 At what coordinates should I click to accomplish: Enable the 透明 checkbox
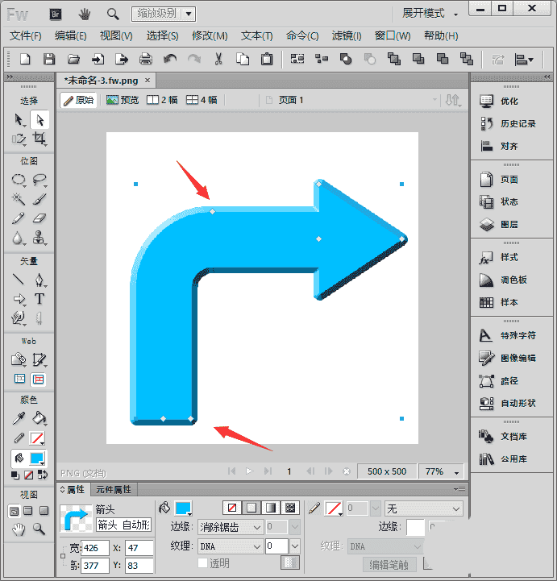pos(203,563)
